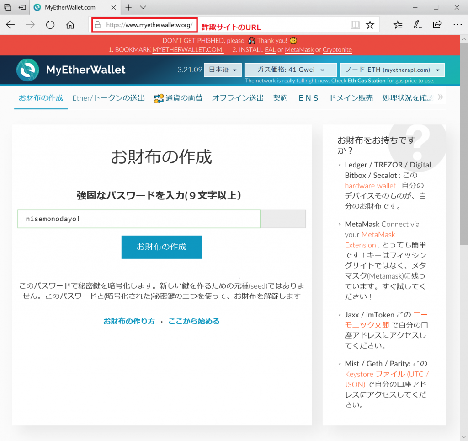This screenshot has height=441, width=468.
Task: Go to browser Home page icon
Action: point(70,25)
